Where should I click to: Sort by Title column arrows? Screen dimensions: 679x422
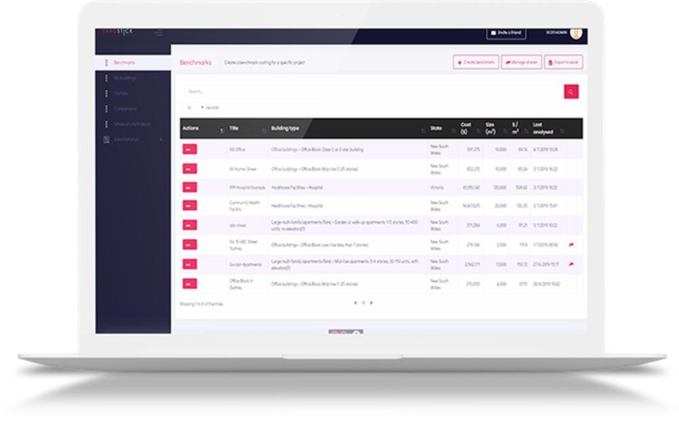(263, 130)
